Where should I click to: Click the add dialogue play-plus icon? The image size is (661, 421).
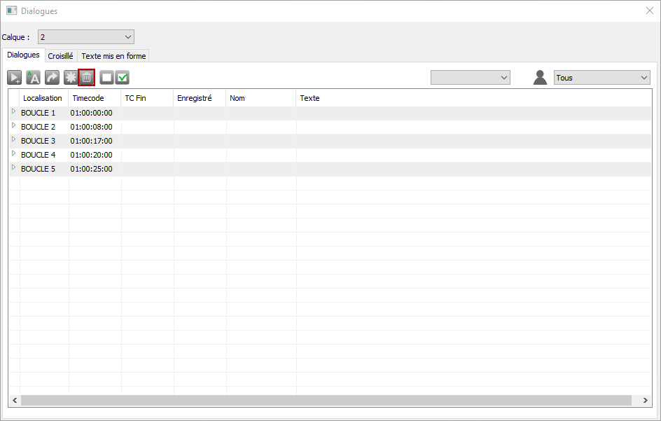coord(15,78)
